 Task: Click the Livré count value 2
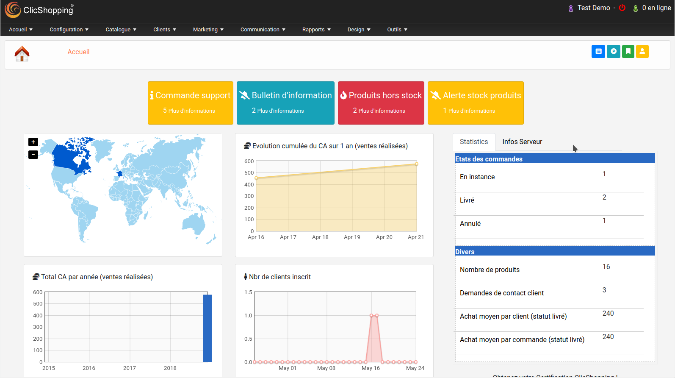click(604, 197)
